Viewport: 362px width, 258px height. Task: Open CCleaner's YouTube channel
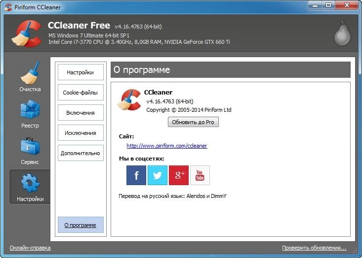pyautogui.click(x=200, y=175)
